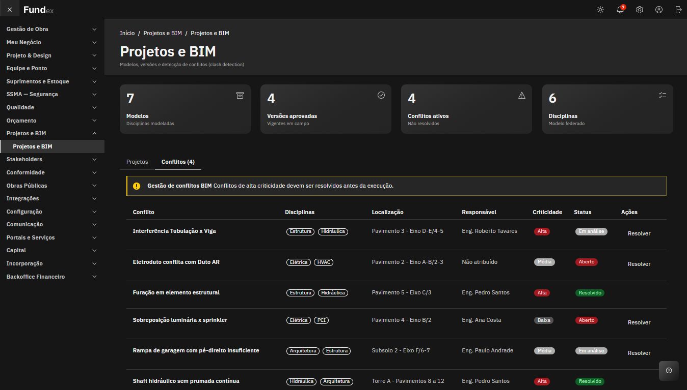The image size is (687, 390).
Task: Expand Orçamento menu
Action: tap(52, 121)
